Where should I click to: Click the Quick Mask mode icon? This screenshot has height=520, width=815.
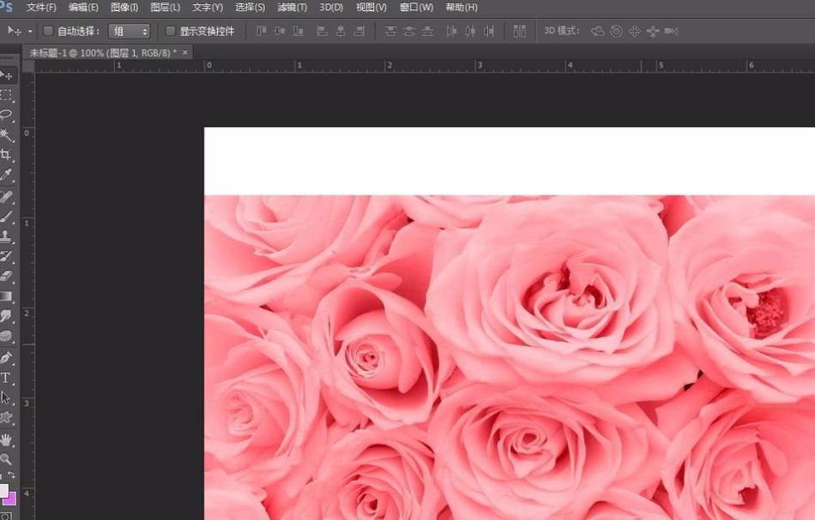pyautogui.click(x=6, y=516)
